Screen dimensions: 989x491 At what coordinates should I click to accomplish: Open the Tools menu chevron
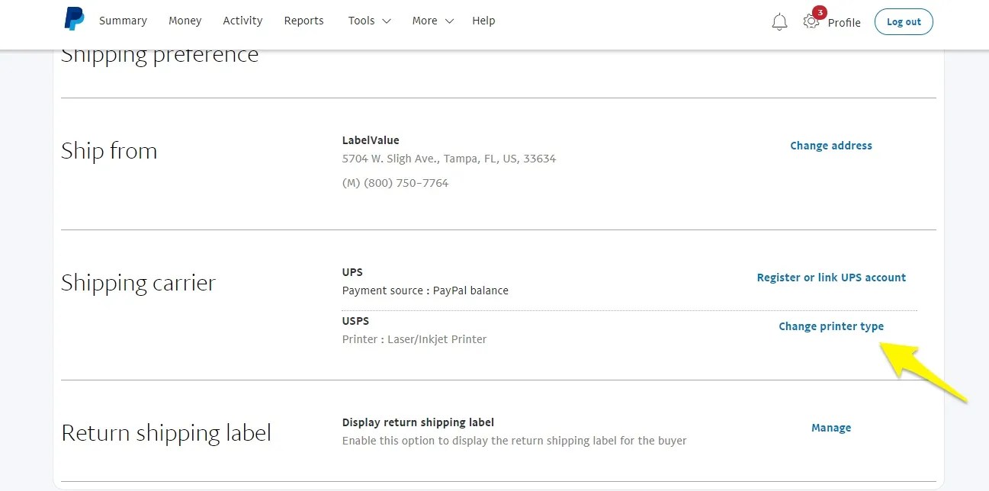(x=387, y=22)
